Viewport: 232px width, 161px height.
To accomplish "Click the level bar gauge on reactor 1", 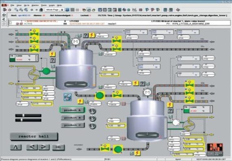I will coord(94,77).
